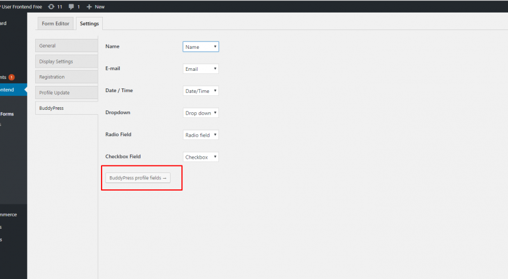
Task: Expand the Checkbox mapping dropdown
Action: tap(201, 157)
